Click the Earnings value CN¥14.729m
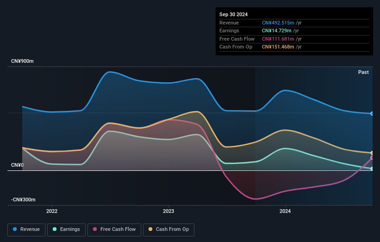Viewport: 380px width, 242px height. (276, 30)
